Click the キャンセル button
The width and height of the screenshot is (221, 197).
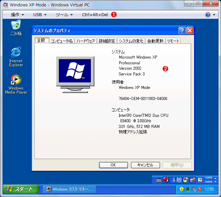(145, 165)
